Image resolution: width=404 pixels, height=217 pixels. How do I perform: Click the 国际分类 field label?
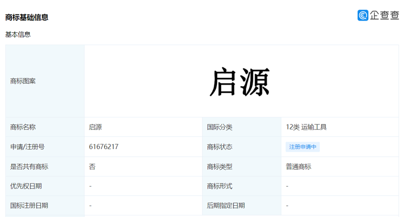(x=220, y=127)
